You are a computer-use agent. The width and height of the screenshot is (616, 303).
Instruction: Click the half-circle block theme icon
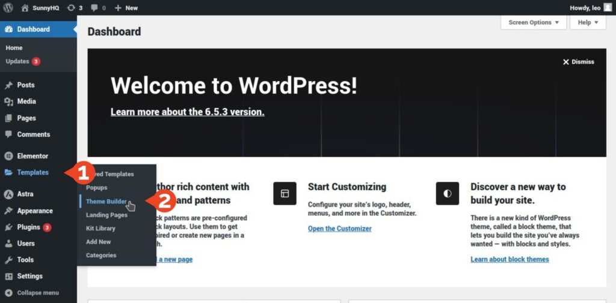pyautogui.click(x=448, y=193)
